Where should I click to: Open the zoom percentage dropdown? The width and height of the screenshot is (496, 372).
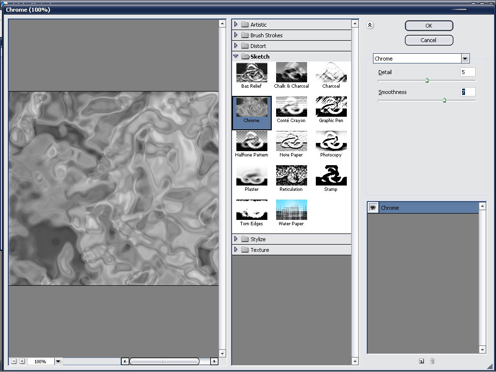[x=58, y=361]
